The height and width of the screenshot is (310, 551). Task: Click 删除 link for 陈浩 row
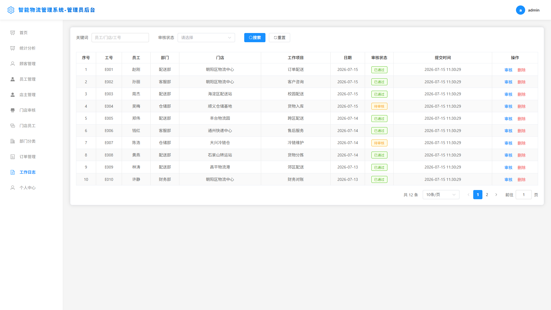click(x=521, y=143)
